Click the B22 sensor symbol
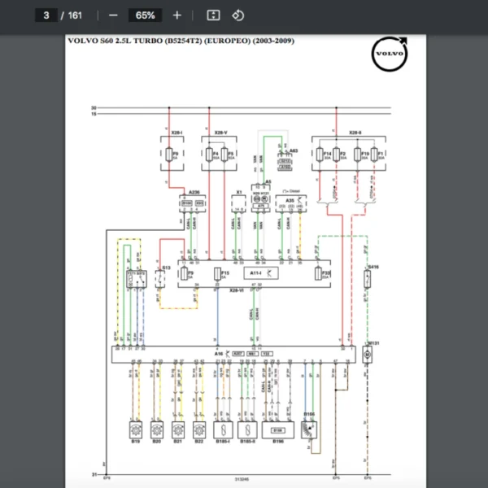The height and width of the screenshot is (488, 488). (x=198, y=429)
